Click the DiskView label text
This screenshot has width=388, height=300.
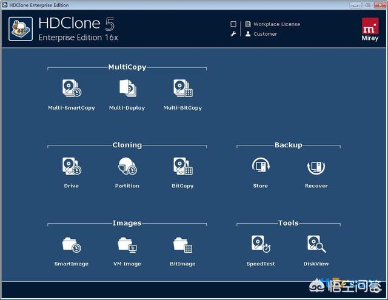316,264
